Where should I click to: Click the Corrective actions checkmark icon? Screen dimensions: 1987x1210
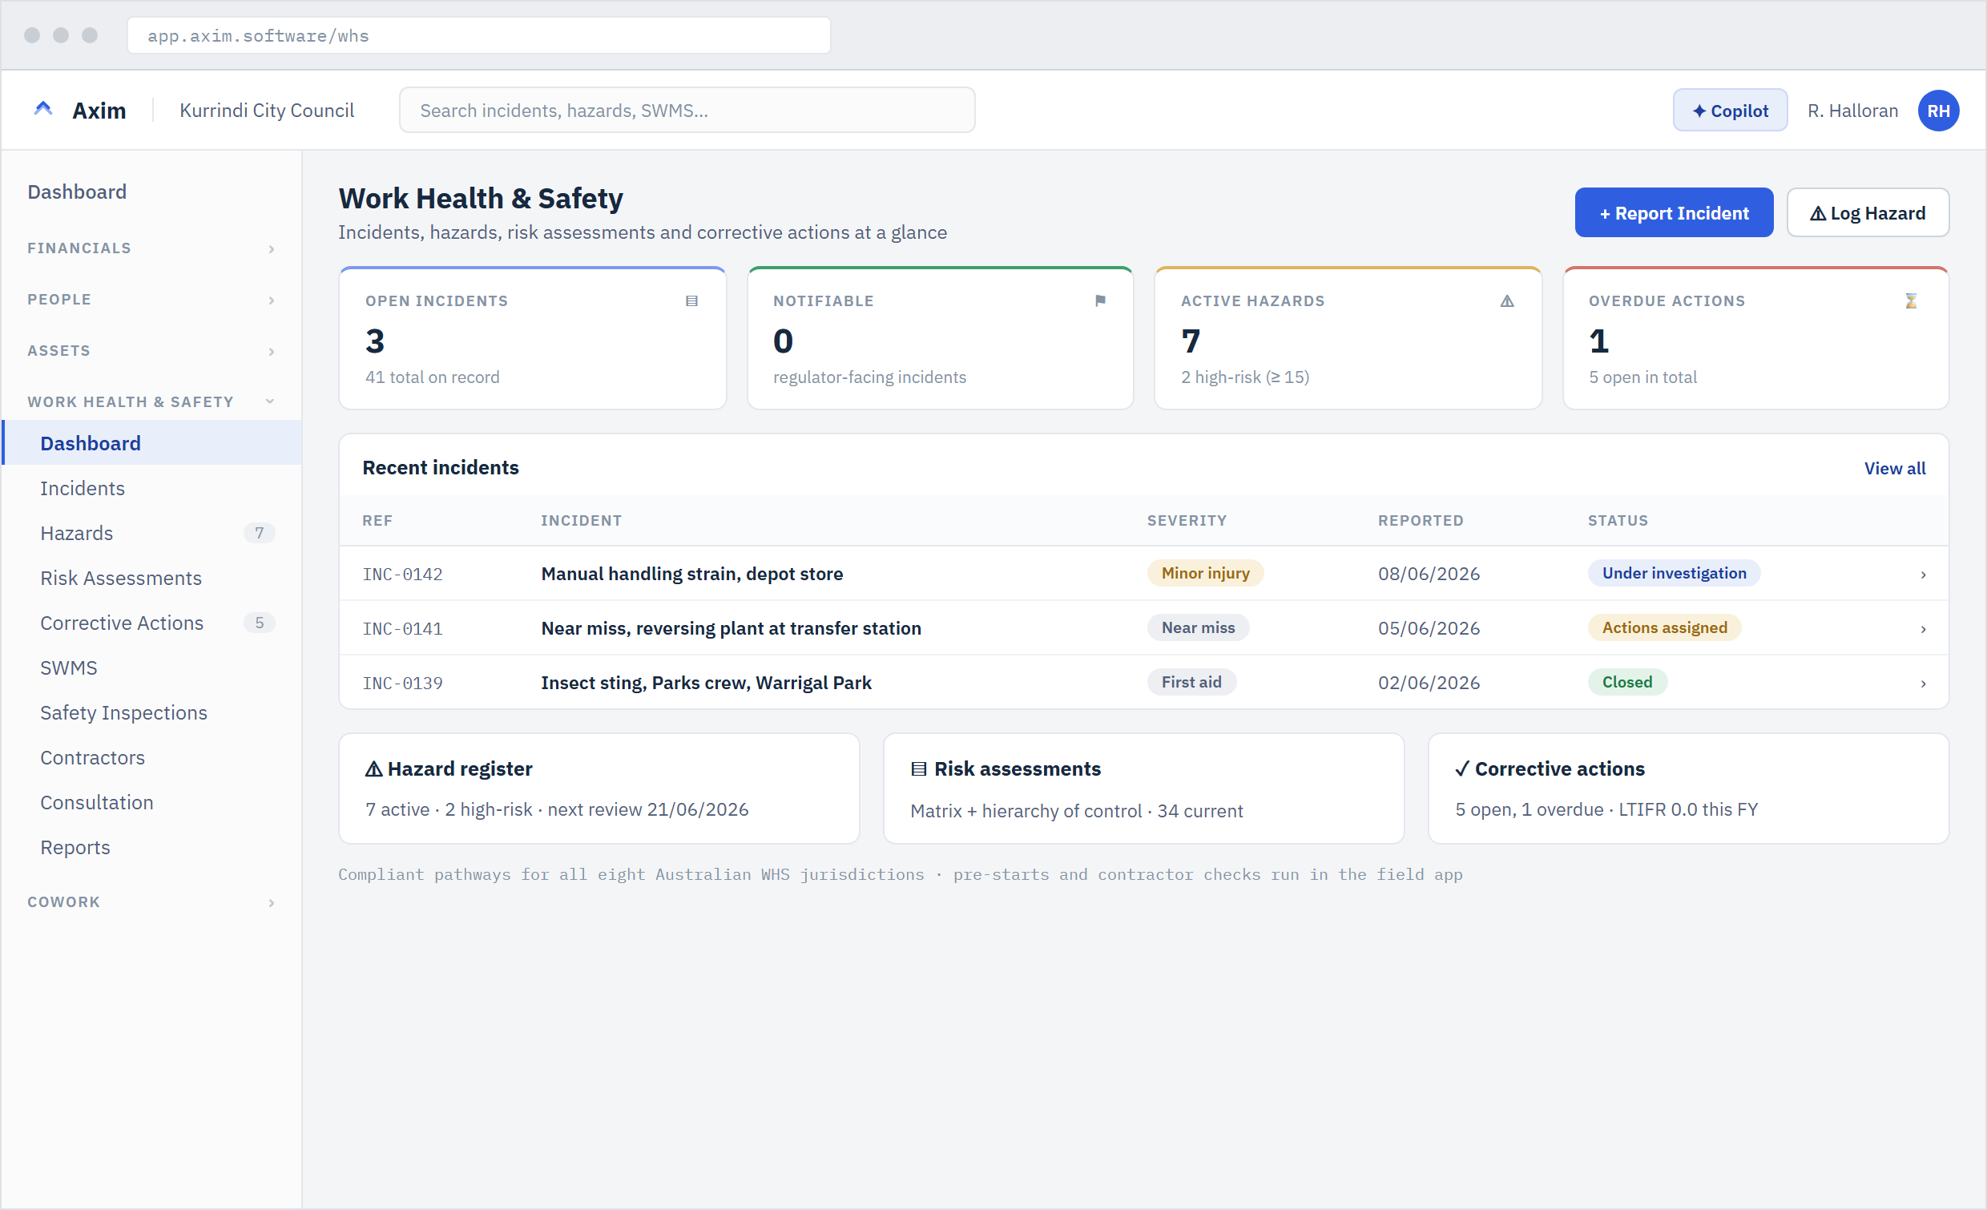point(1462,768)
